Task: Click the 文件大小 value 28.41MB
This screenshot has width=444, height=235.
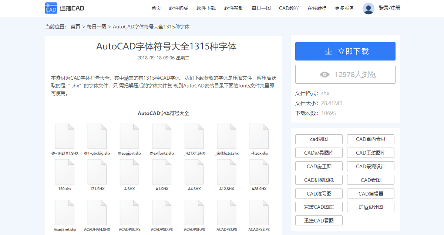Action: [332, 103]
